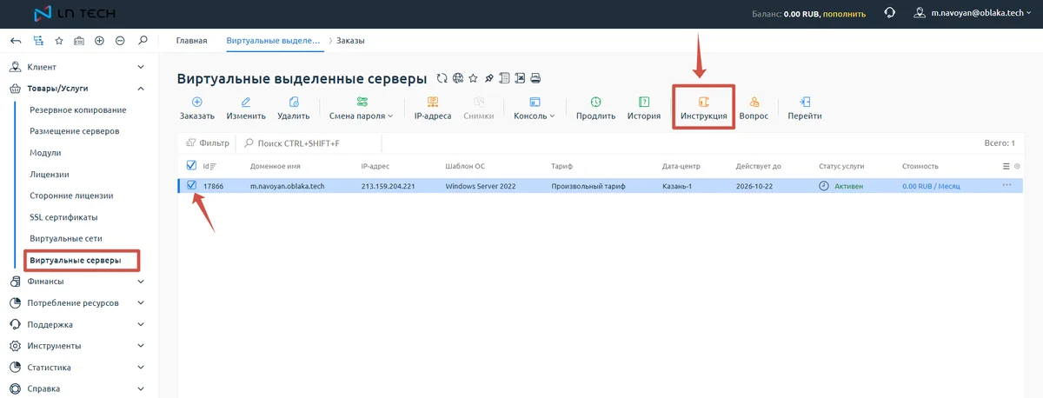Click the Перейти go-to button
This screenshot has width=1043, height=398.
[x=804, y=108]
